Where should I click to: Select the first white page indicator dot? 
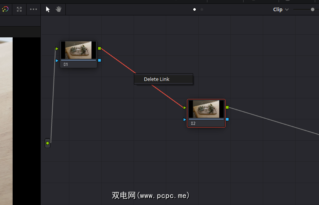pyautogui.click(x=194, y=9)
